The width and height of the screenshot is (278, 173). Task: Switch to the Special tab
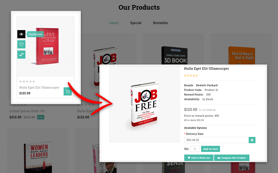coord(136,23)
